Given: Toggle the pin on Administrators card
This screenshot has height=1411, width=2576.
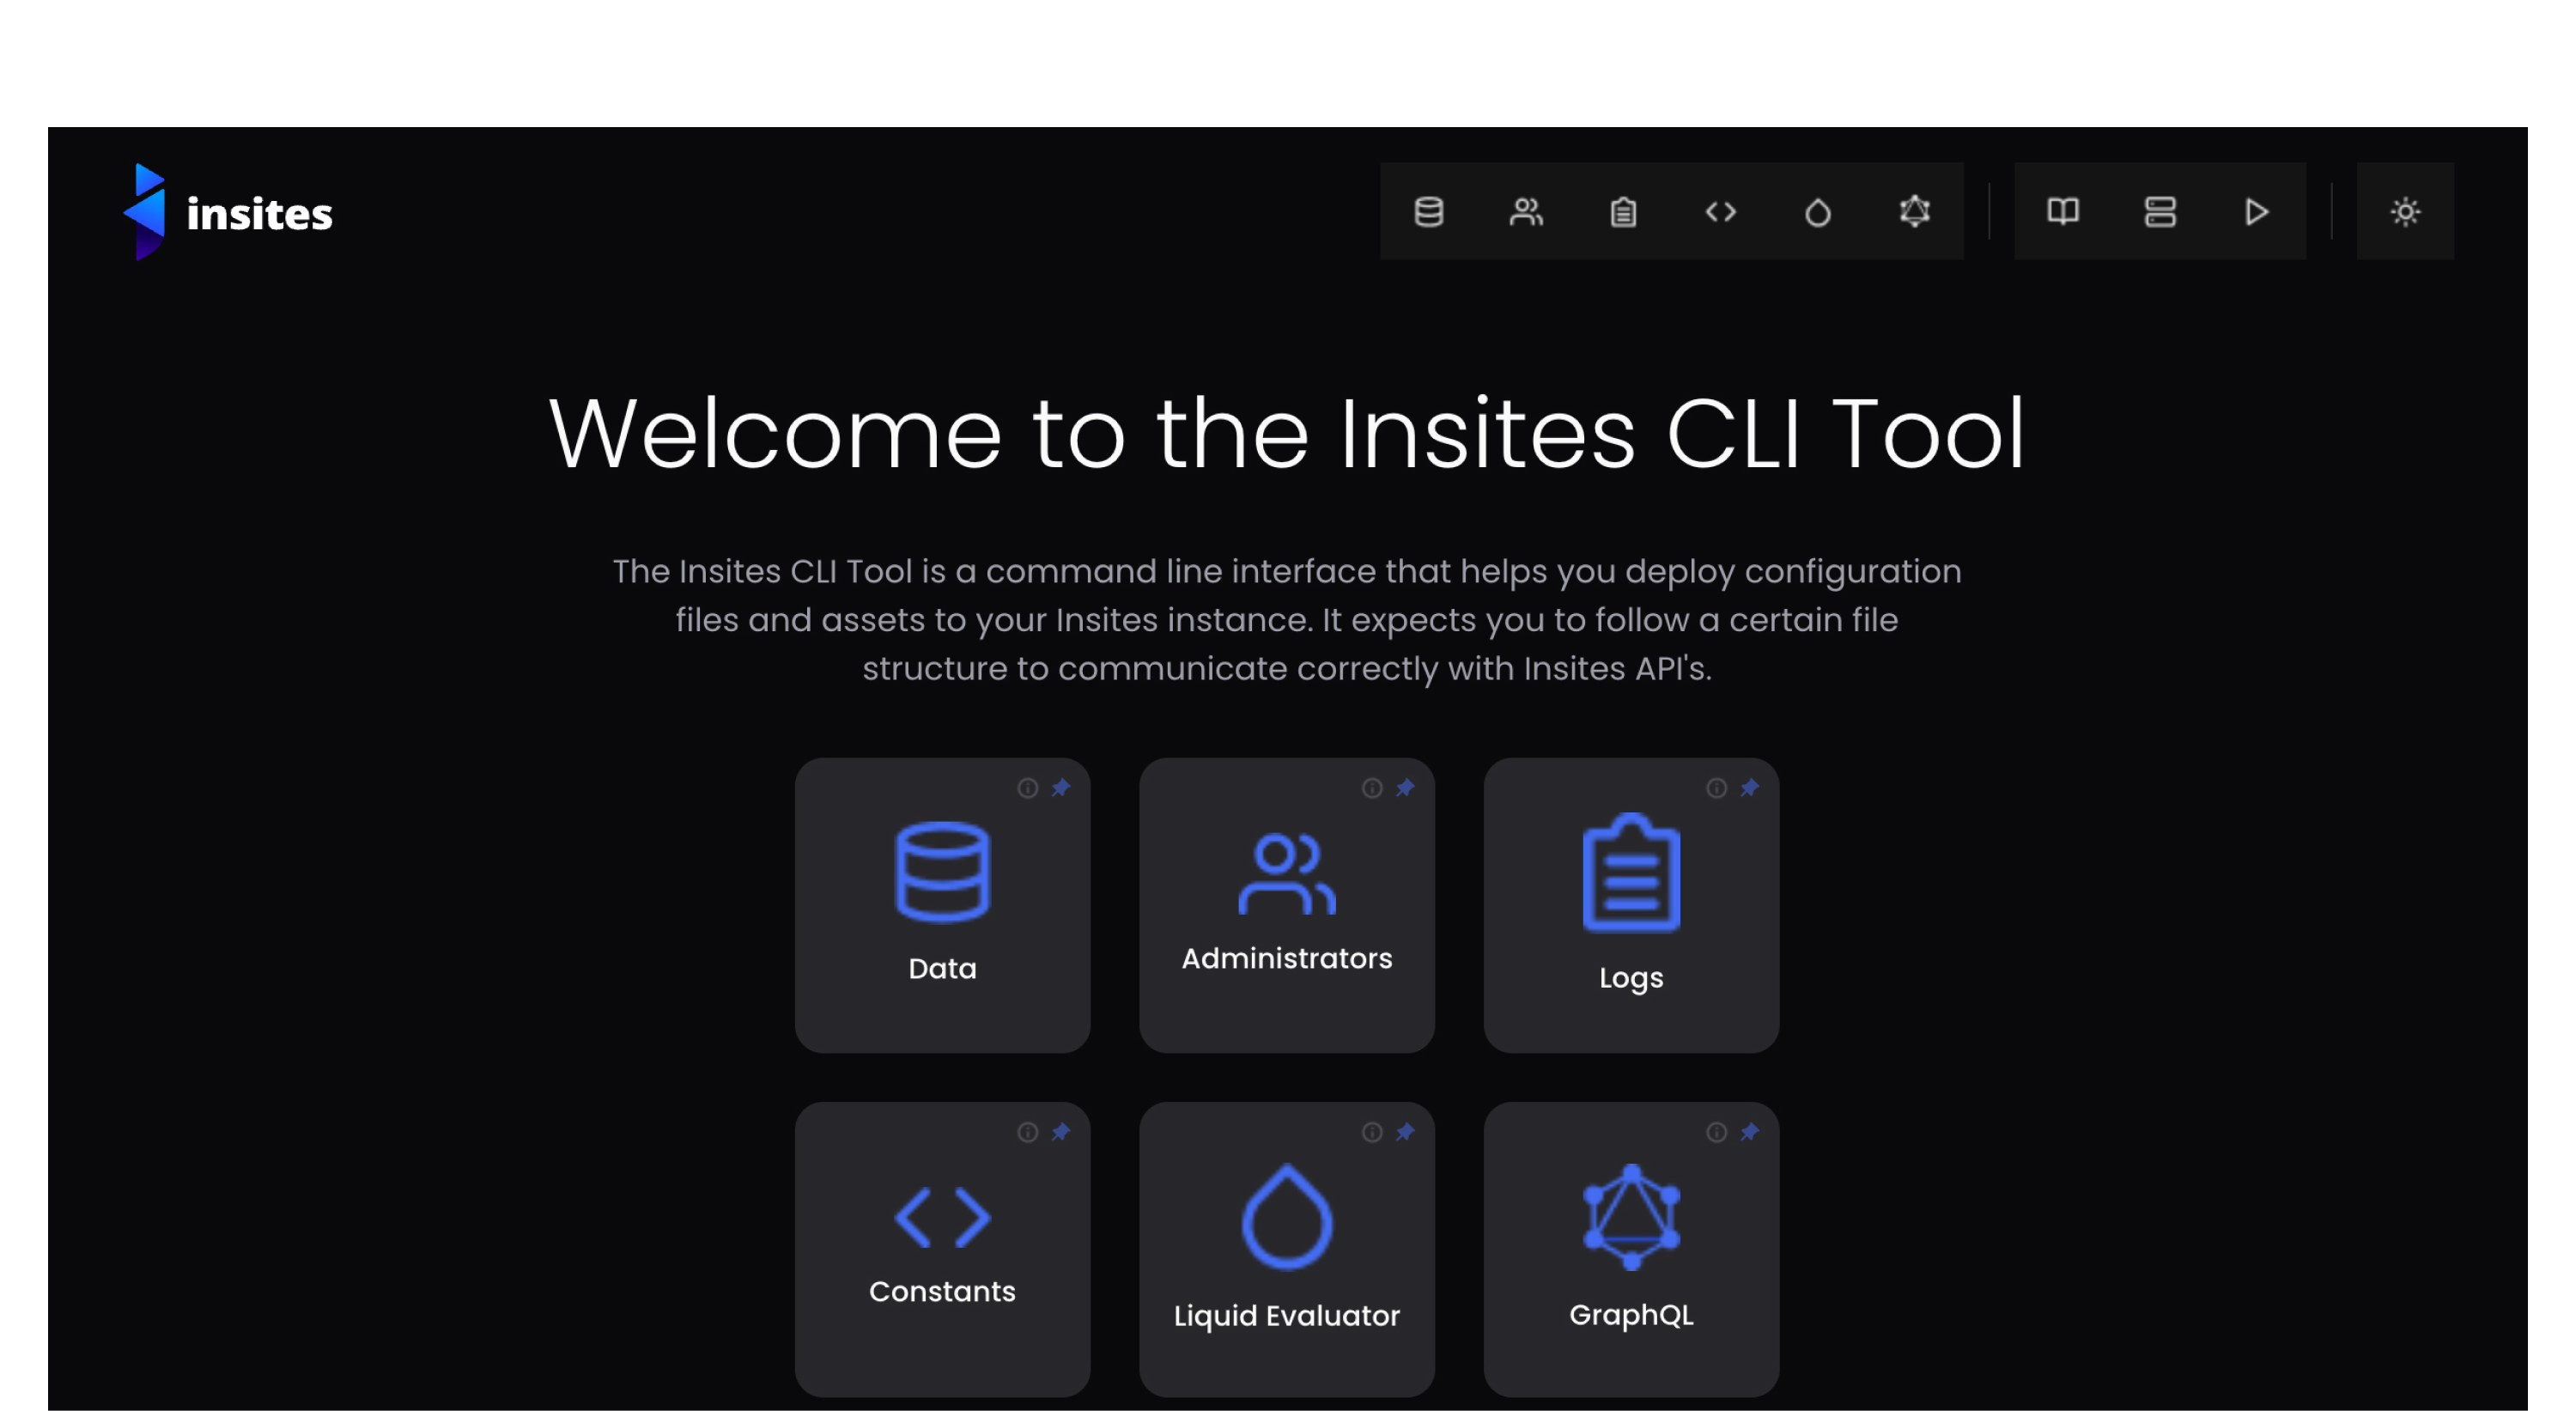Looking at the screenshot, I should pyautogui.click(x=1405, y=788).
